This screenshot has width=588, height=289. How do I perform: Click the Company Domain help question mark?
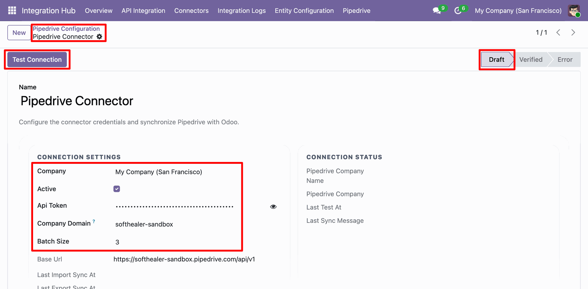point(94,221)
